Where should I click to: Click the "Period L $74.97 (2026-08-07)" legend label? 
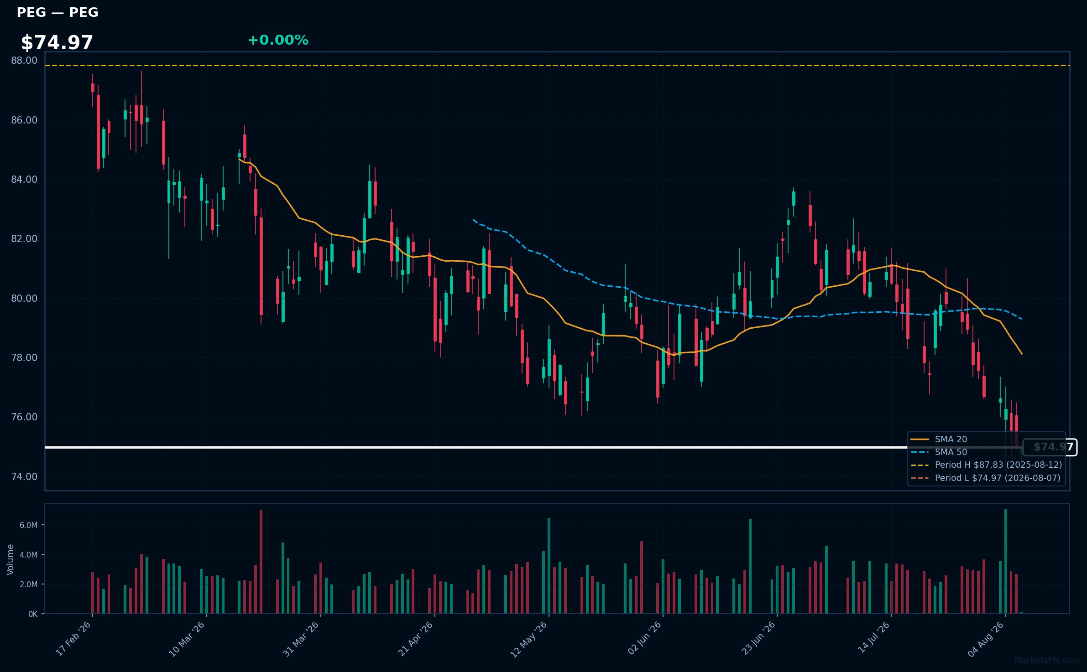click(x=998, y=478)
